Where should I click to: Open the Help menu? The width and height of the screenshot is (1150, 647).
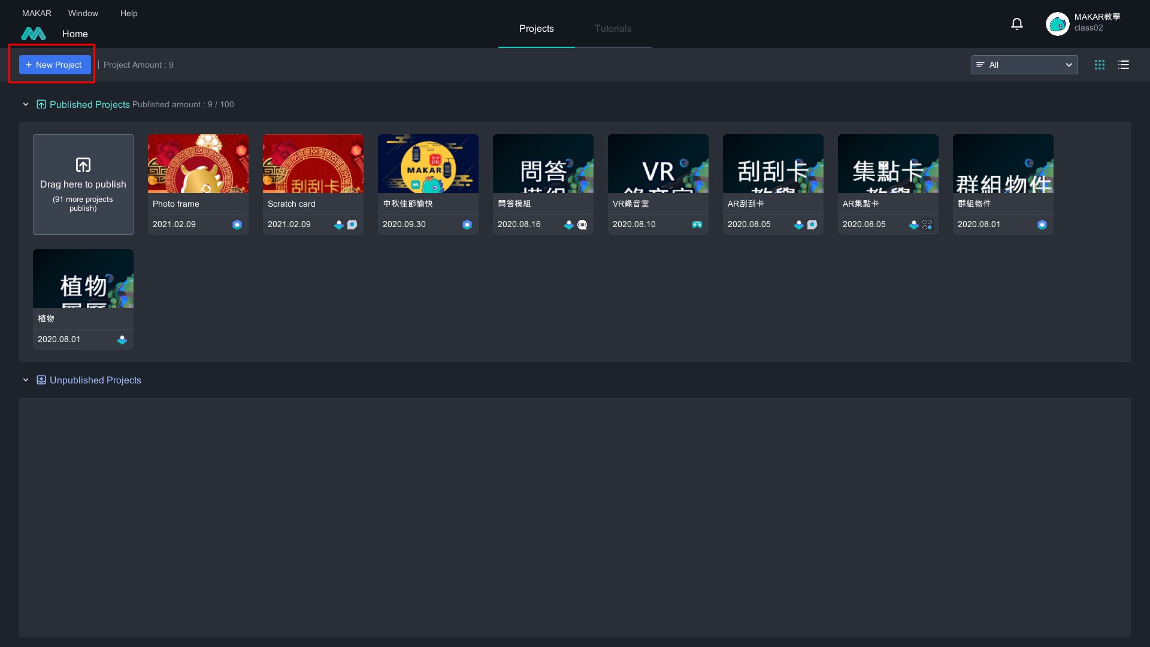[129, 13]
